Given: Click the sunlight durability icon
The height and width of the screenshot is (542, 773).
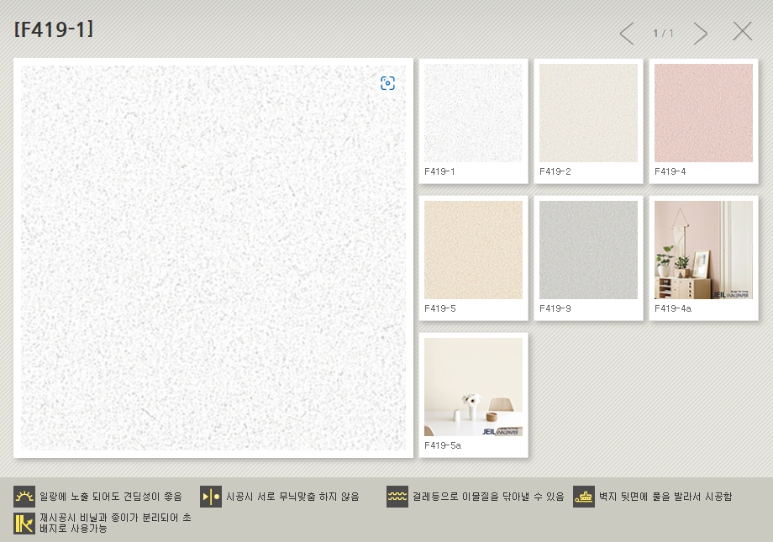Looking at the screenshot, I should click(24, 497).
